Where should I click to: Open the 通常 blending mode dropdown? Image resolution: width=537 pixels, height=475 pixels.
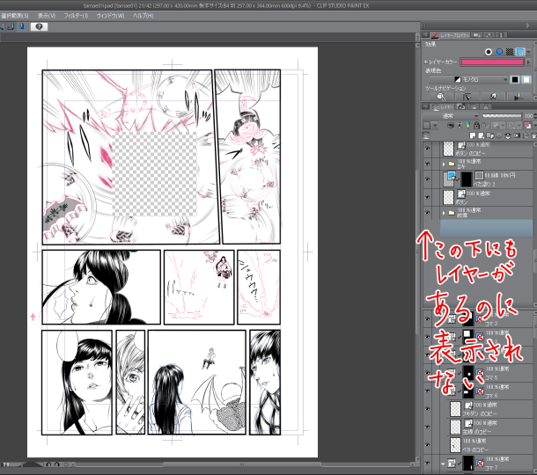click(x=451, y=116)
